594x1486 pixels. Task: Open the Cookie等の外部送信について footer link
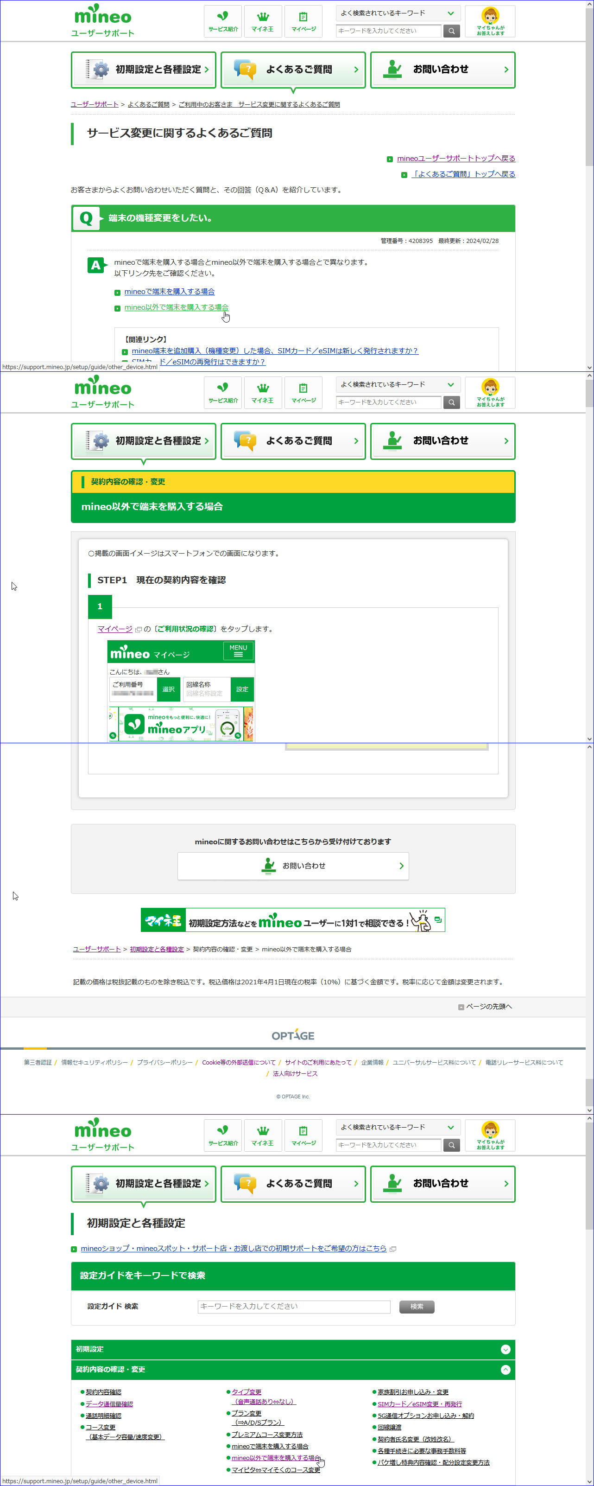[238, 1062]
